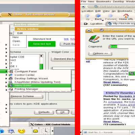Open the rdf link
Viewport: 135px width, 135px height.
pos(88,61)
